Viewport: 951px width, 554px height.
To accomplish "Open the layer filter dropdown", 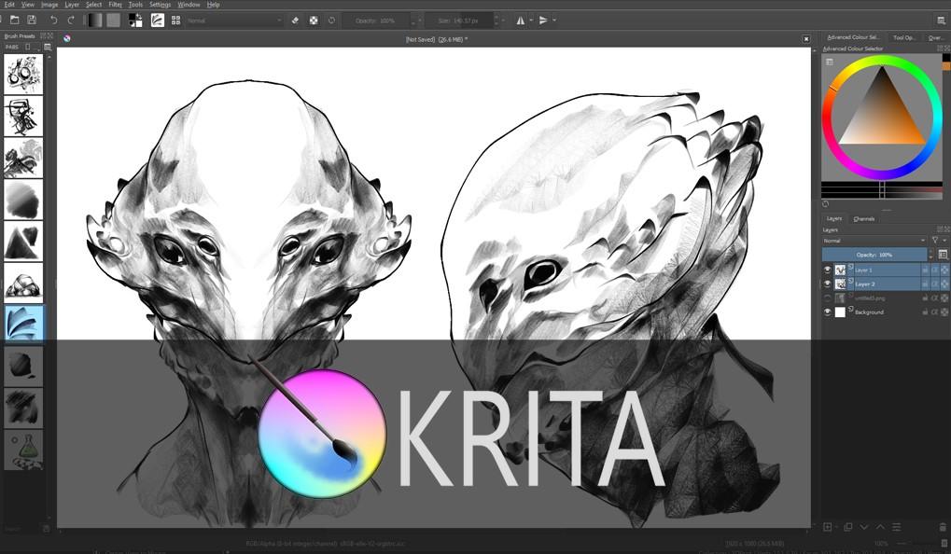I will click(x=936, y=241).
